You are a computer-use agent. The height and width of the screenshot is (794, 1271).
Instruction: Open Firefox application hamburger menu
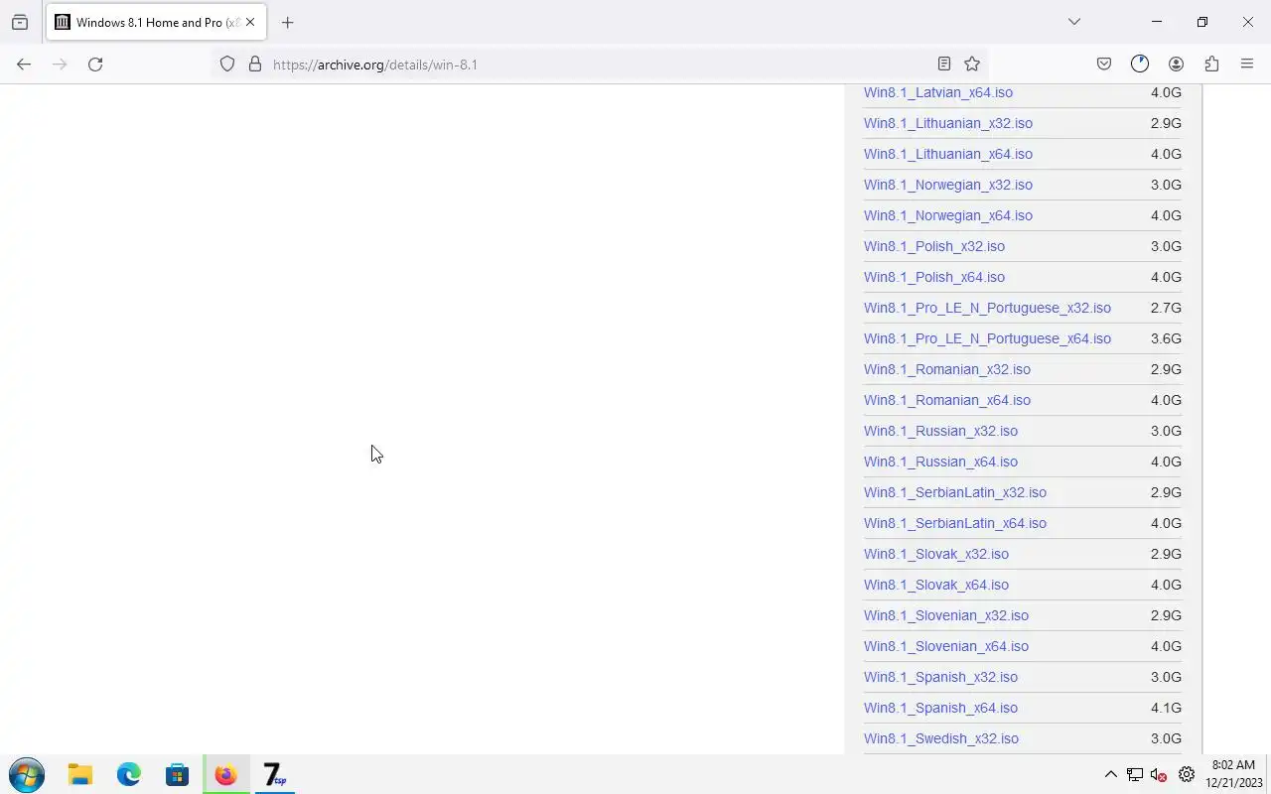click(x=1247, y=65)
